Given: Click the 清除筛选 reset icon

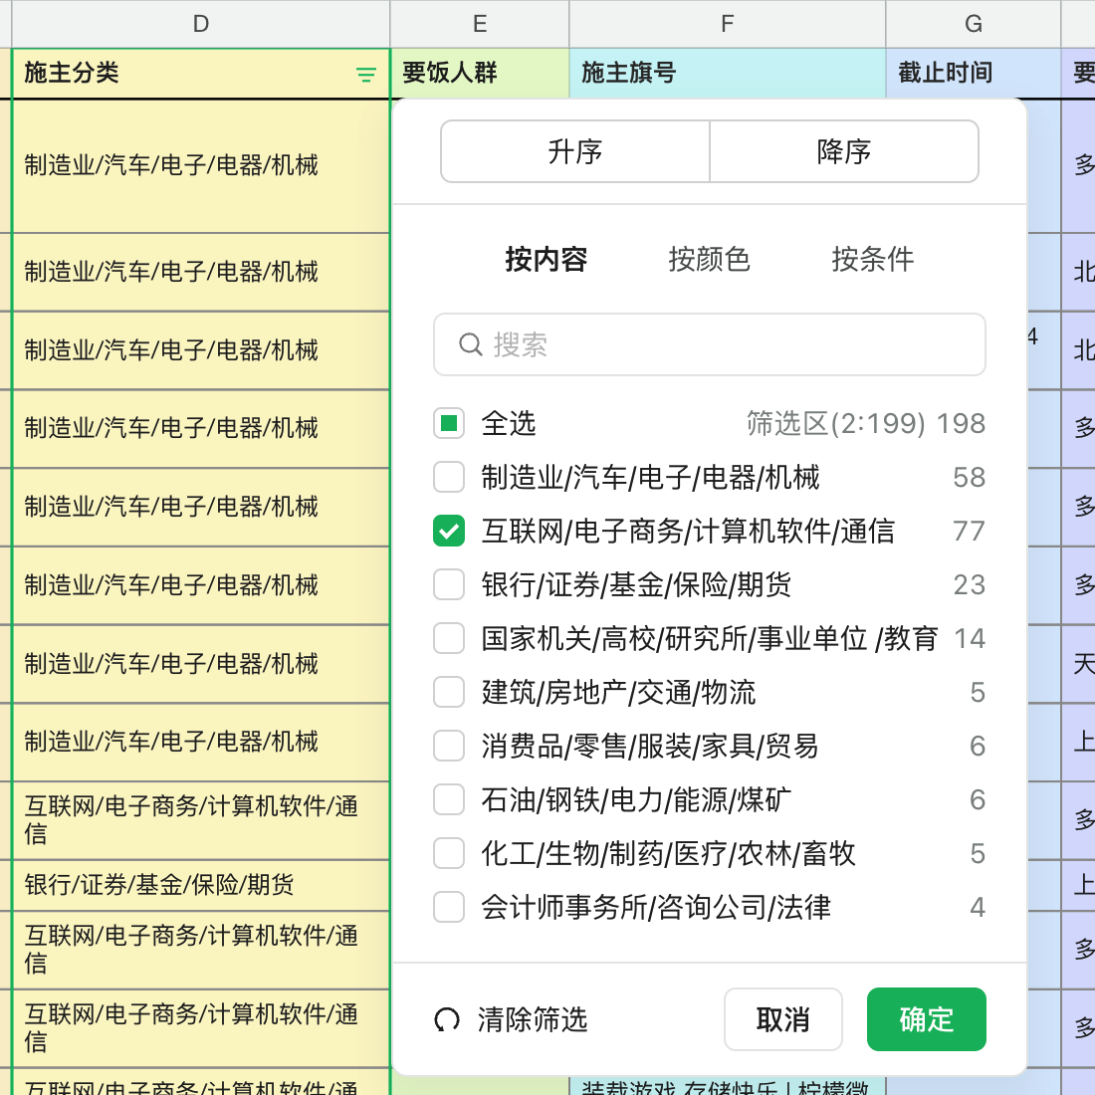Looking at the screenshot, I should tap(447, 1020).
